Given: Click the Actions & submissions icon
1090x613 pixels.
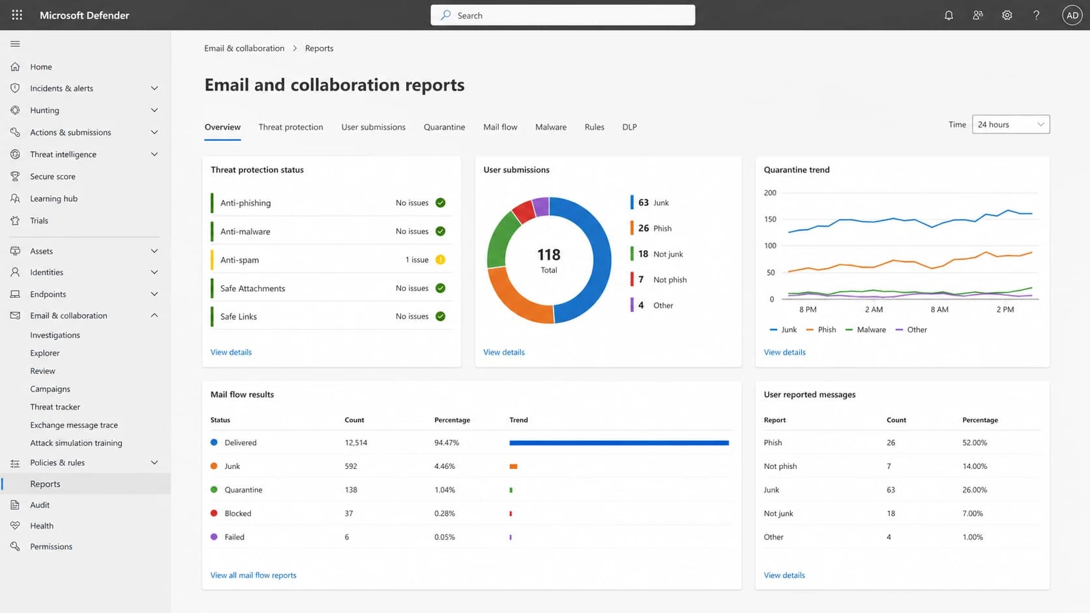Looking at the screenshot, I should [15, 132].
